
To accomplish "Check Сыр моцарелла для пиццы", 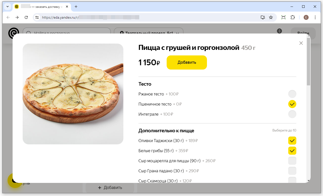I will (292, 161).
